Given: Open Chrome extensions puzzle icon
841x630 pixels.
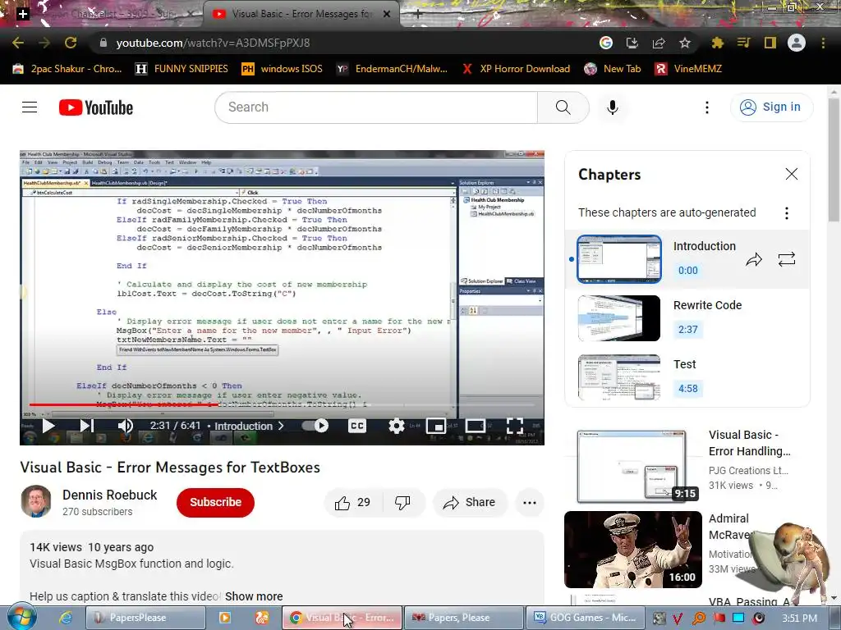Looking at the screenshot, I should pos(717,43).
